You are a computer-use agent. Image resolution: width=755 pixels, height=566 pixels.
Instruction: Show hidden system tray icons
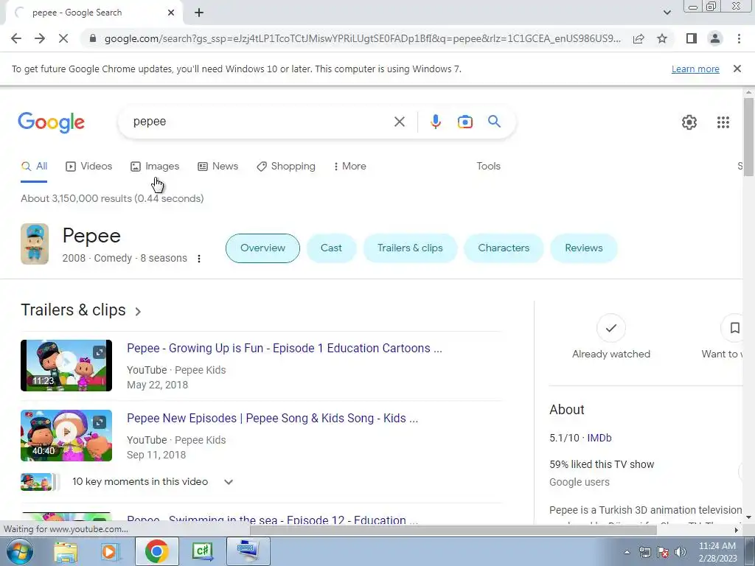pyautogui.click(x=627, y=553)
